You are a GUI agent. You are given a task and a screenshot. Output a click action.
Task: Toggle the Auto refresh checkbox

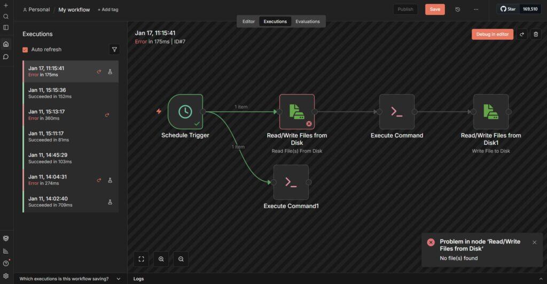point(25,50)
